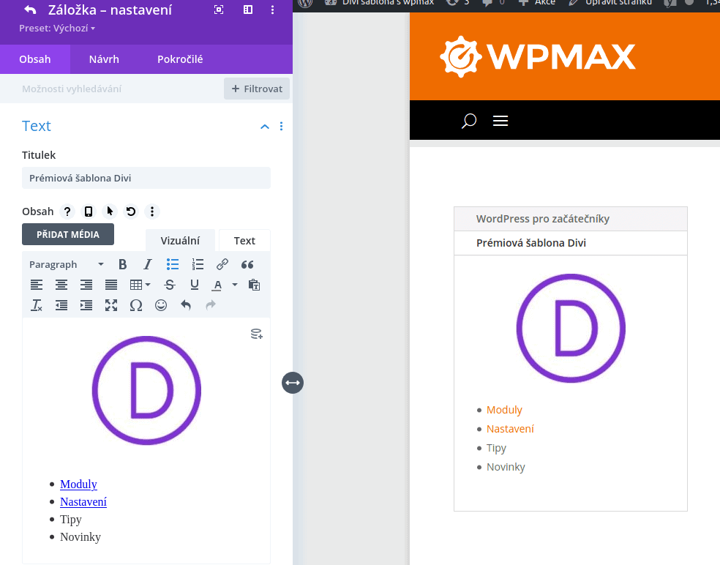Toggle paste as plain text
Screen dimensions: 720x565
coord(254,285)
